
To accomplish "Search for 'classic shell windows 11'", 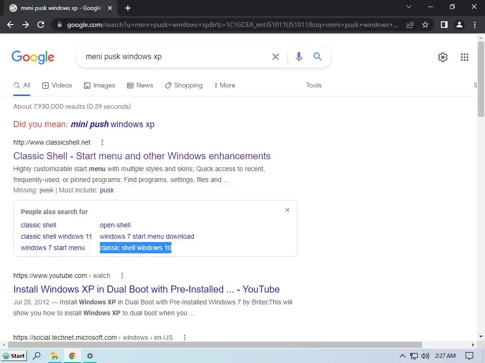I will point(56,236).
